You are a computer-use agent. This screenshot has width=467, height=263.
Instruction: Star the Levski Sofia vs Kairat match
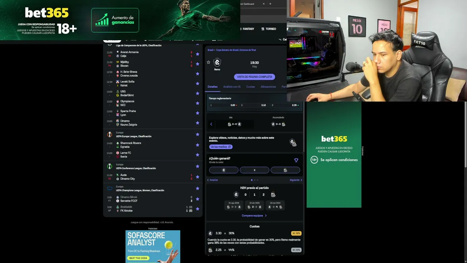pos(197,84)
